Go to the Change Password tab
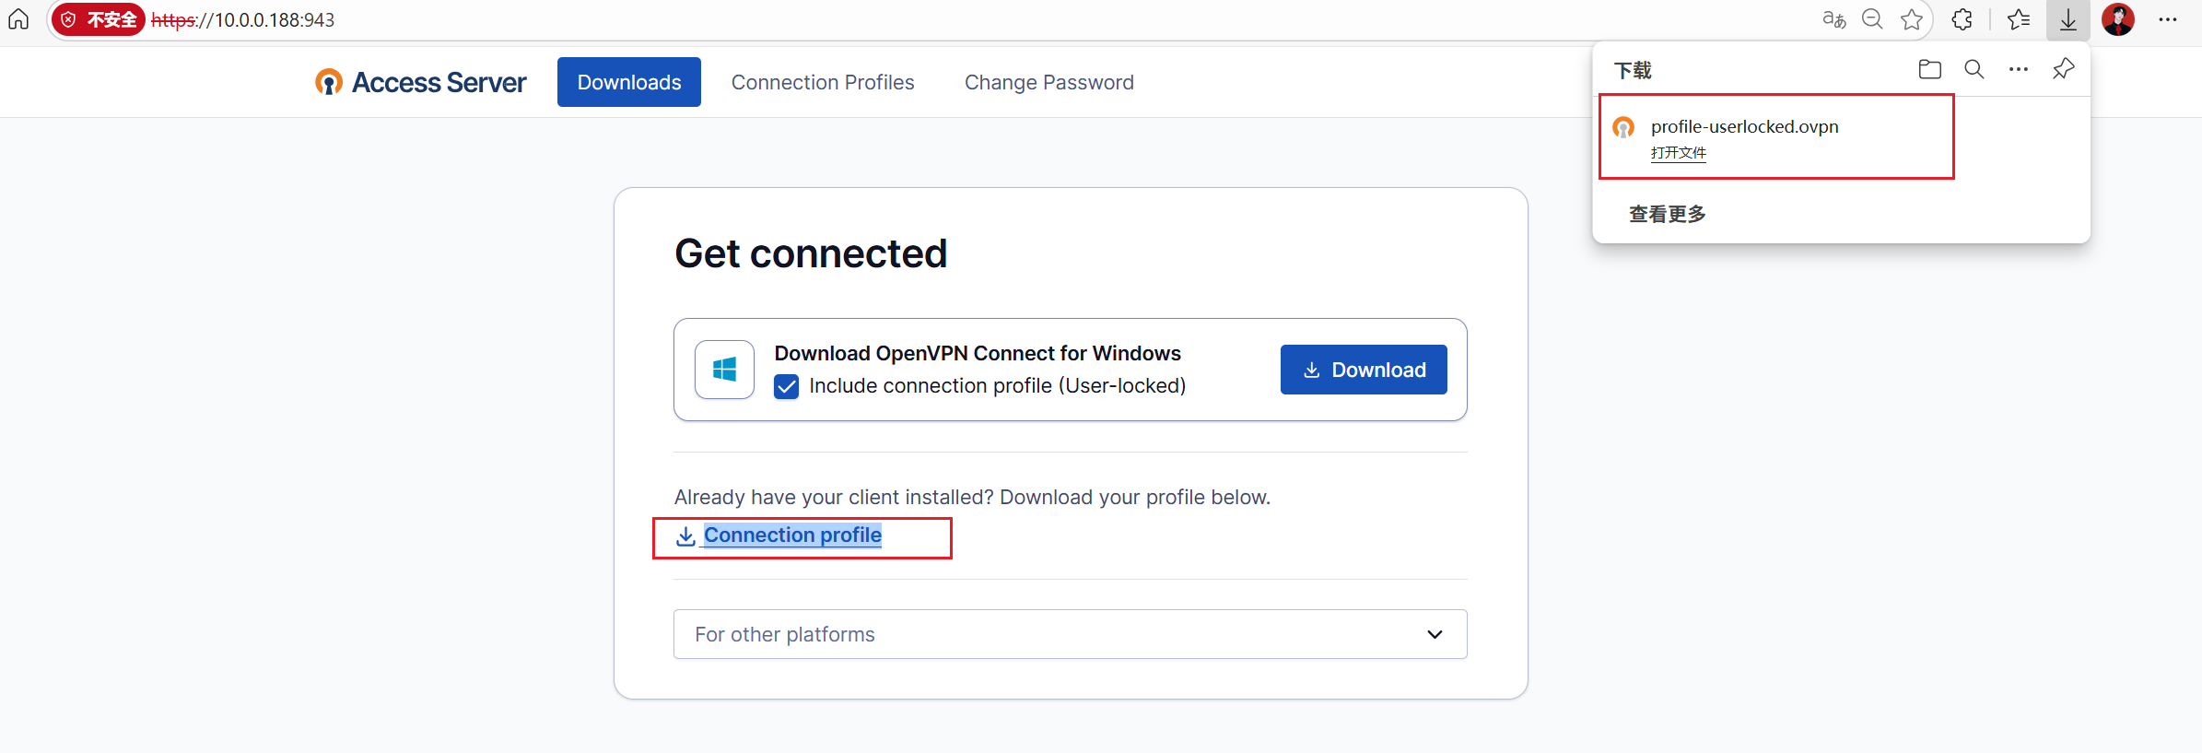The width and height of the screenshot is (2202, 753). click(x=1048, y=83)
